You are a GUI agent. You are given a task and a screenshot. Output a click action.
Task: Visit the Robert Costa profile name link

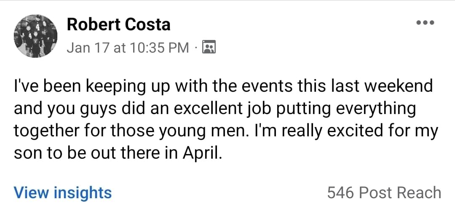point(118,24)
